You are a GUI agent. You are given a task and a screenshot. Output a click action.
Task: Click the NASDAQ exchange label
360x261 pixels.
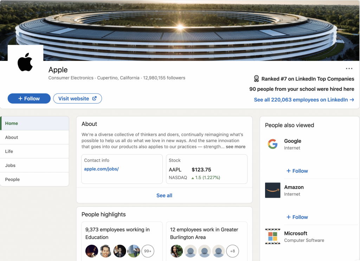pos(178,178)
